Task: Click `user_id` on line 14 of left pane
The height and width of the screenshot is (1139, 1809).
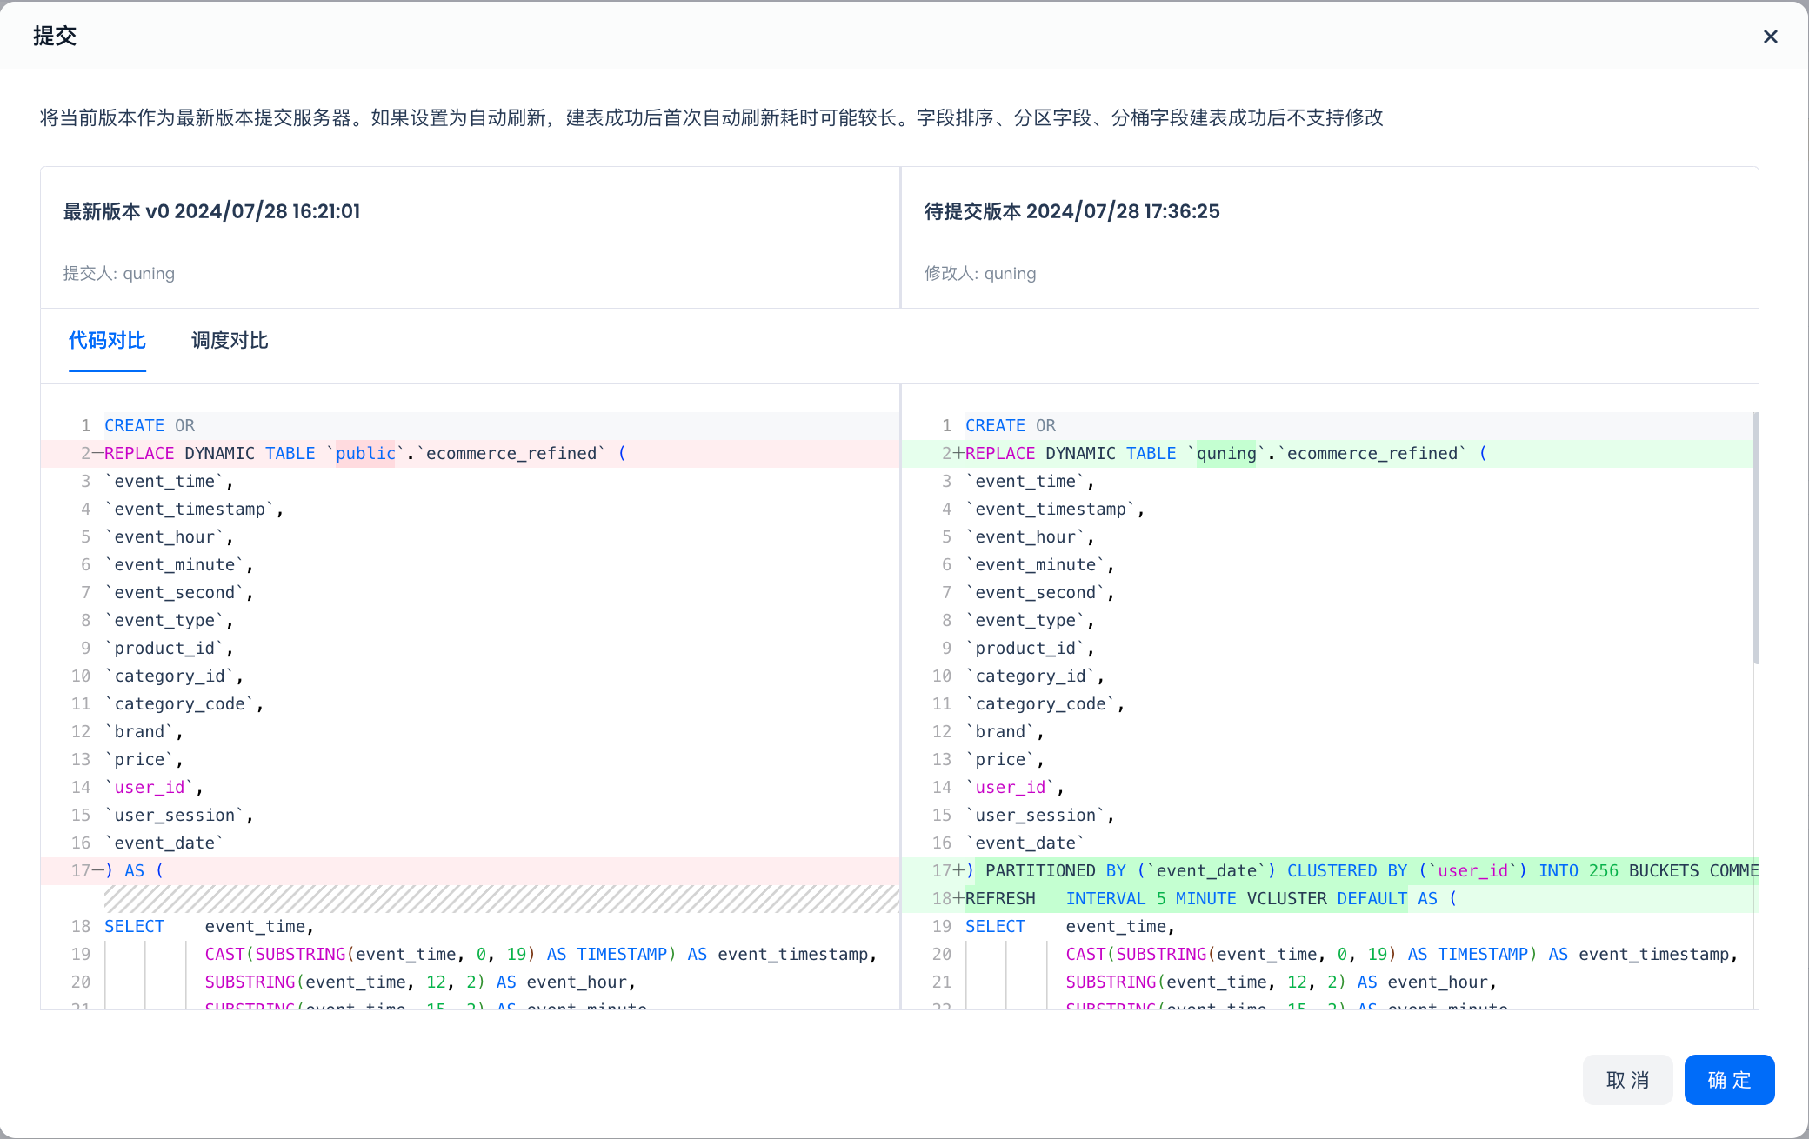Action: (150, 788)
